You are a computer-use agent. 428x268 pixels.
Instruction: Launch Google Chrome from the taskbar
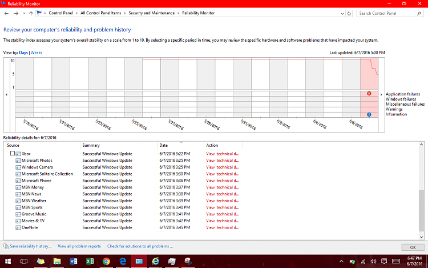click(106, 262)
